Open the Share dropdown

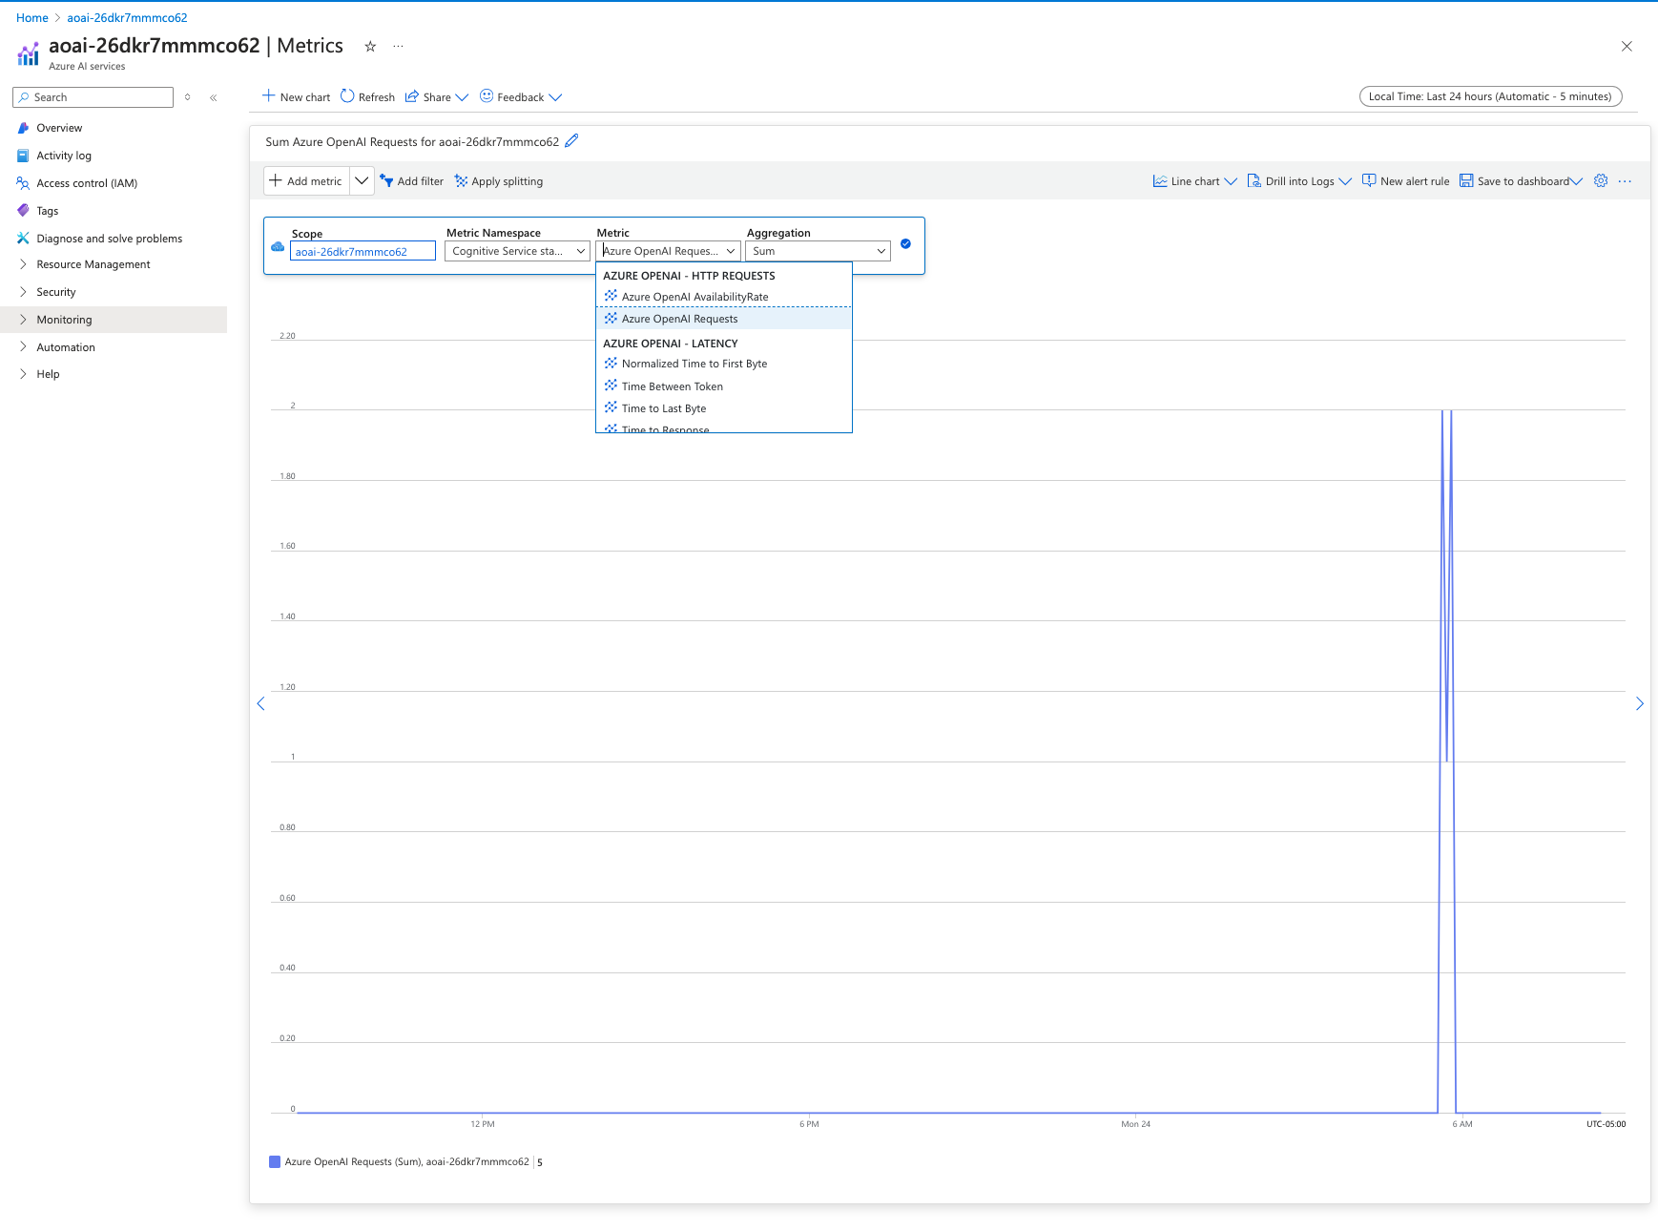(x=437, y=97)
